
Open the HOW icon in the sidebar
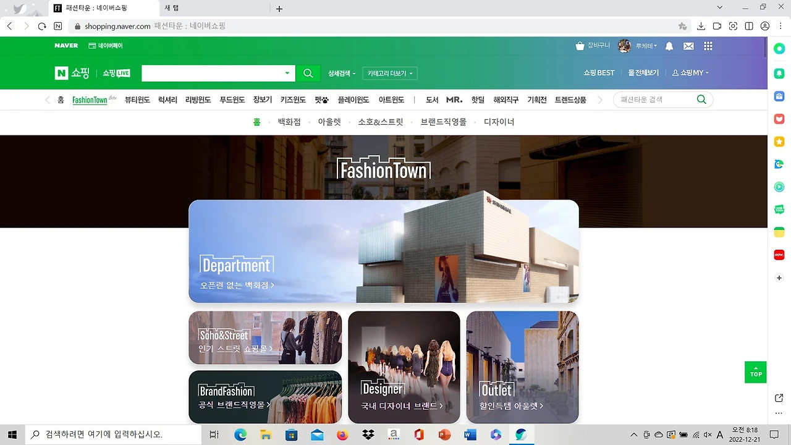click(779, 254)
